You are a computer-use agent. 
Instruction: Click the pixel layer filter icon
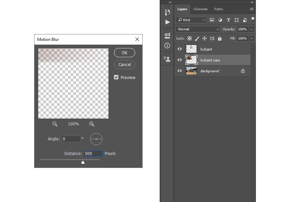[212, 20]
